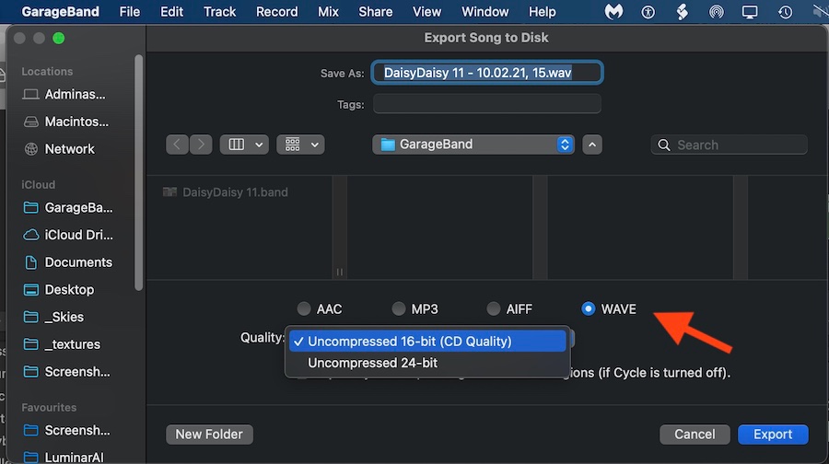Open the Accessibility menu bar icon
Viewport: 829px width, 464px height.
(x=648, y=12)
